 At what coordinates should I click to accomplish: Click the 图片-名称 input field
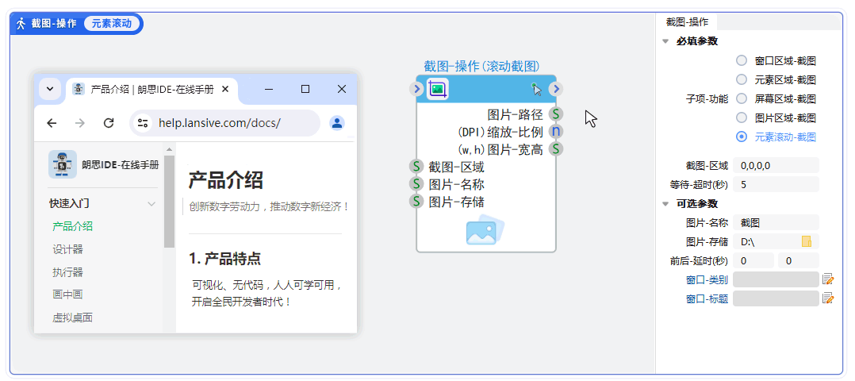776,223
